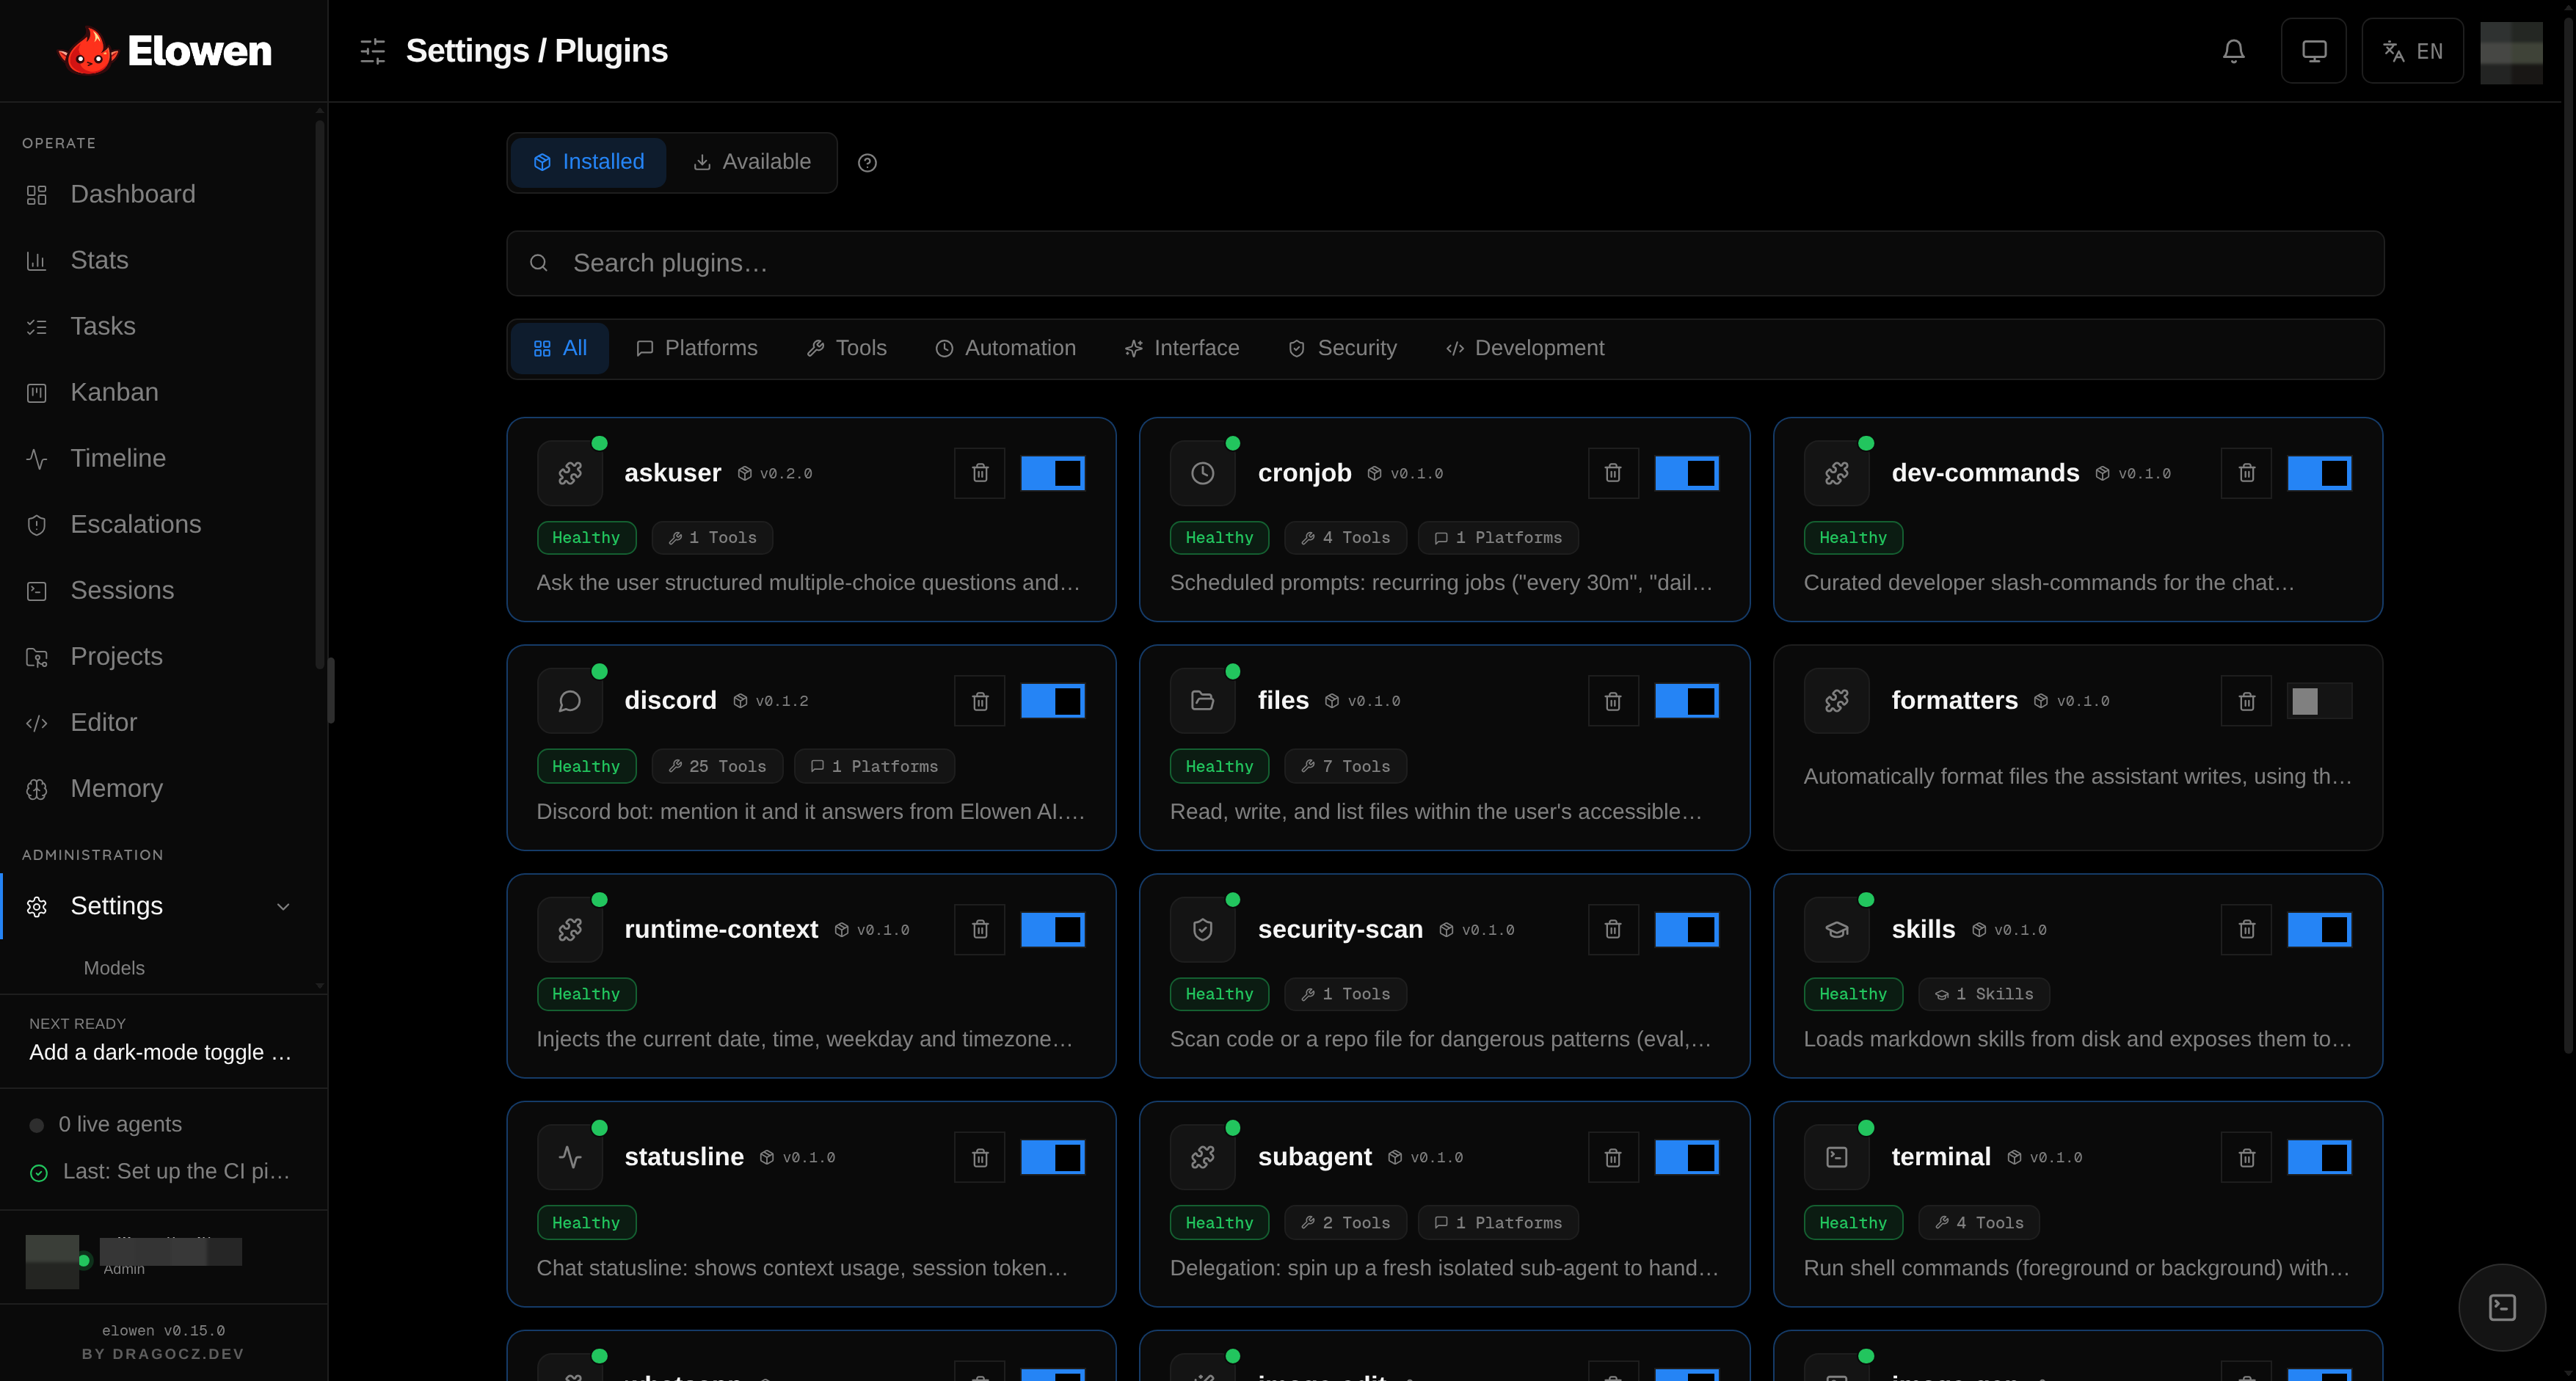Click the statusline trash icon
This screenshot has height=1381, width=2576.
point(980,1157)
